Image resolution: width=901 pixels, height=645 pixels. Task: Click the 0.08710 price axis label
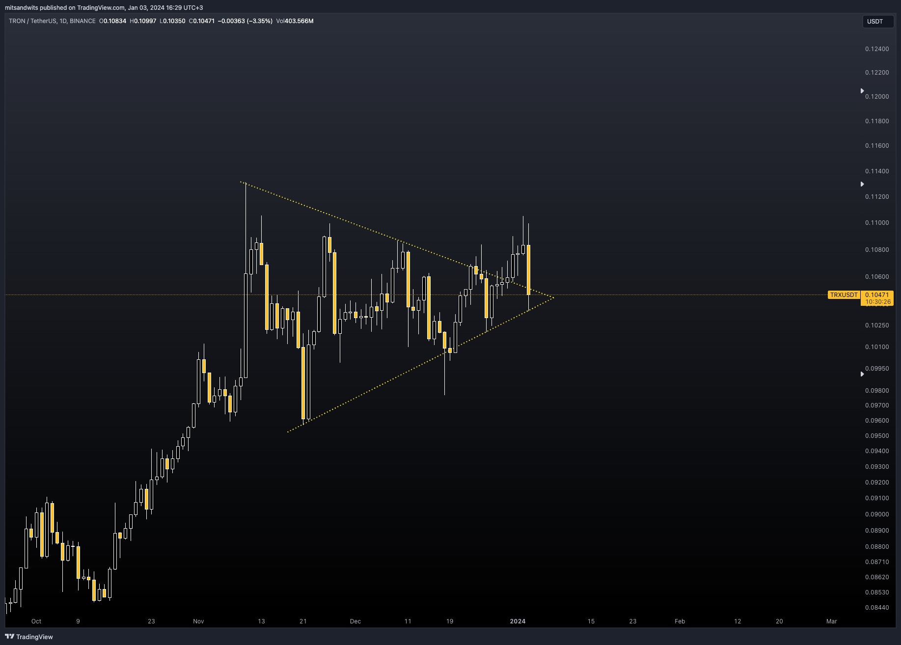coord(877,562)
